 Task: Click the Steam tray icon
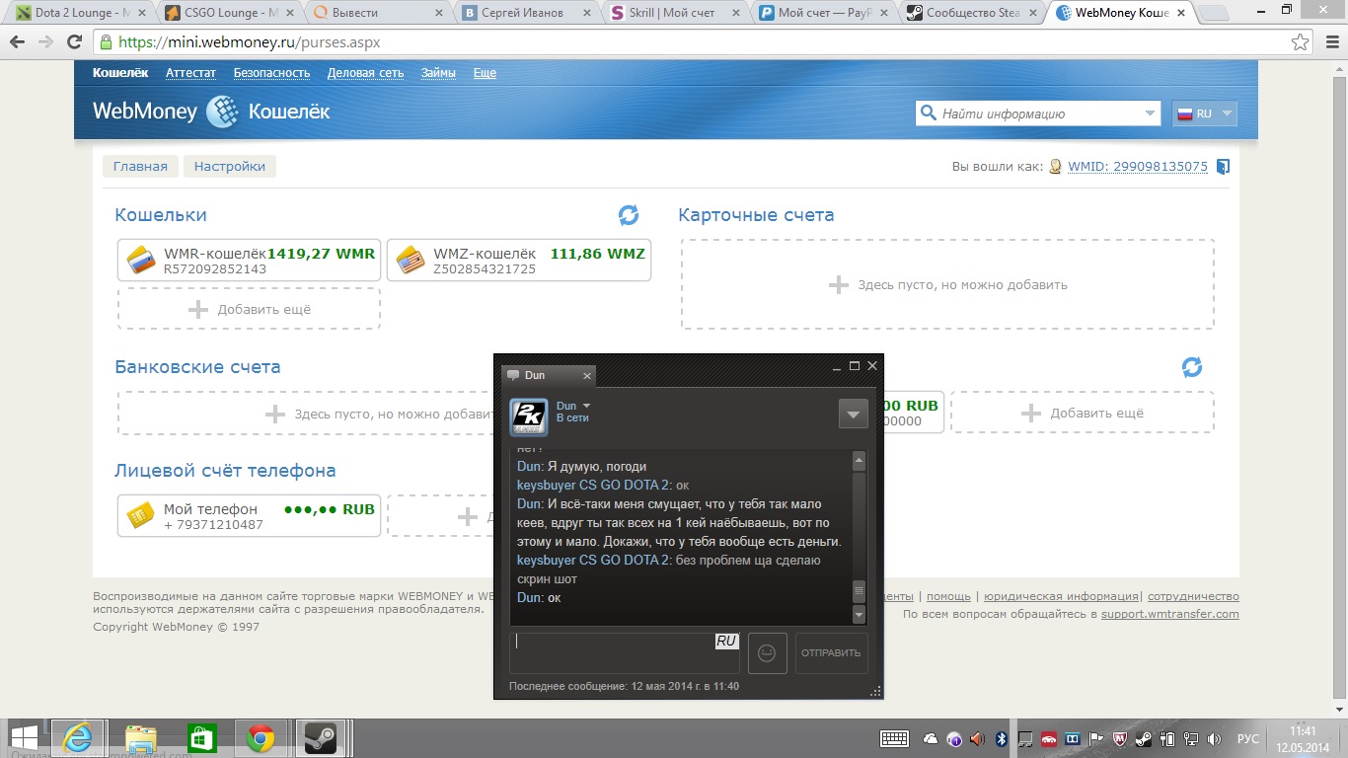tap(1143, 738)
